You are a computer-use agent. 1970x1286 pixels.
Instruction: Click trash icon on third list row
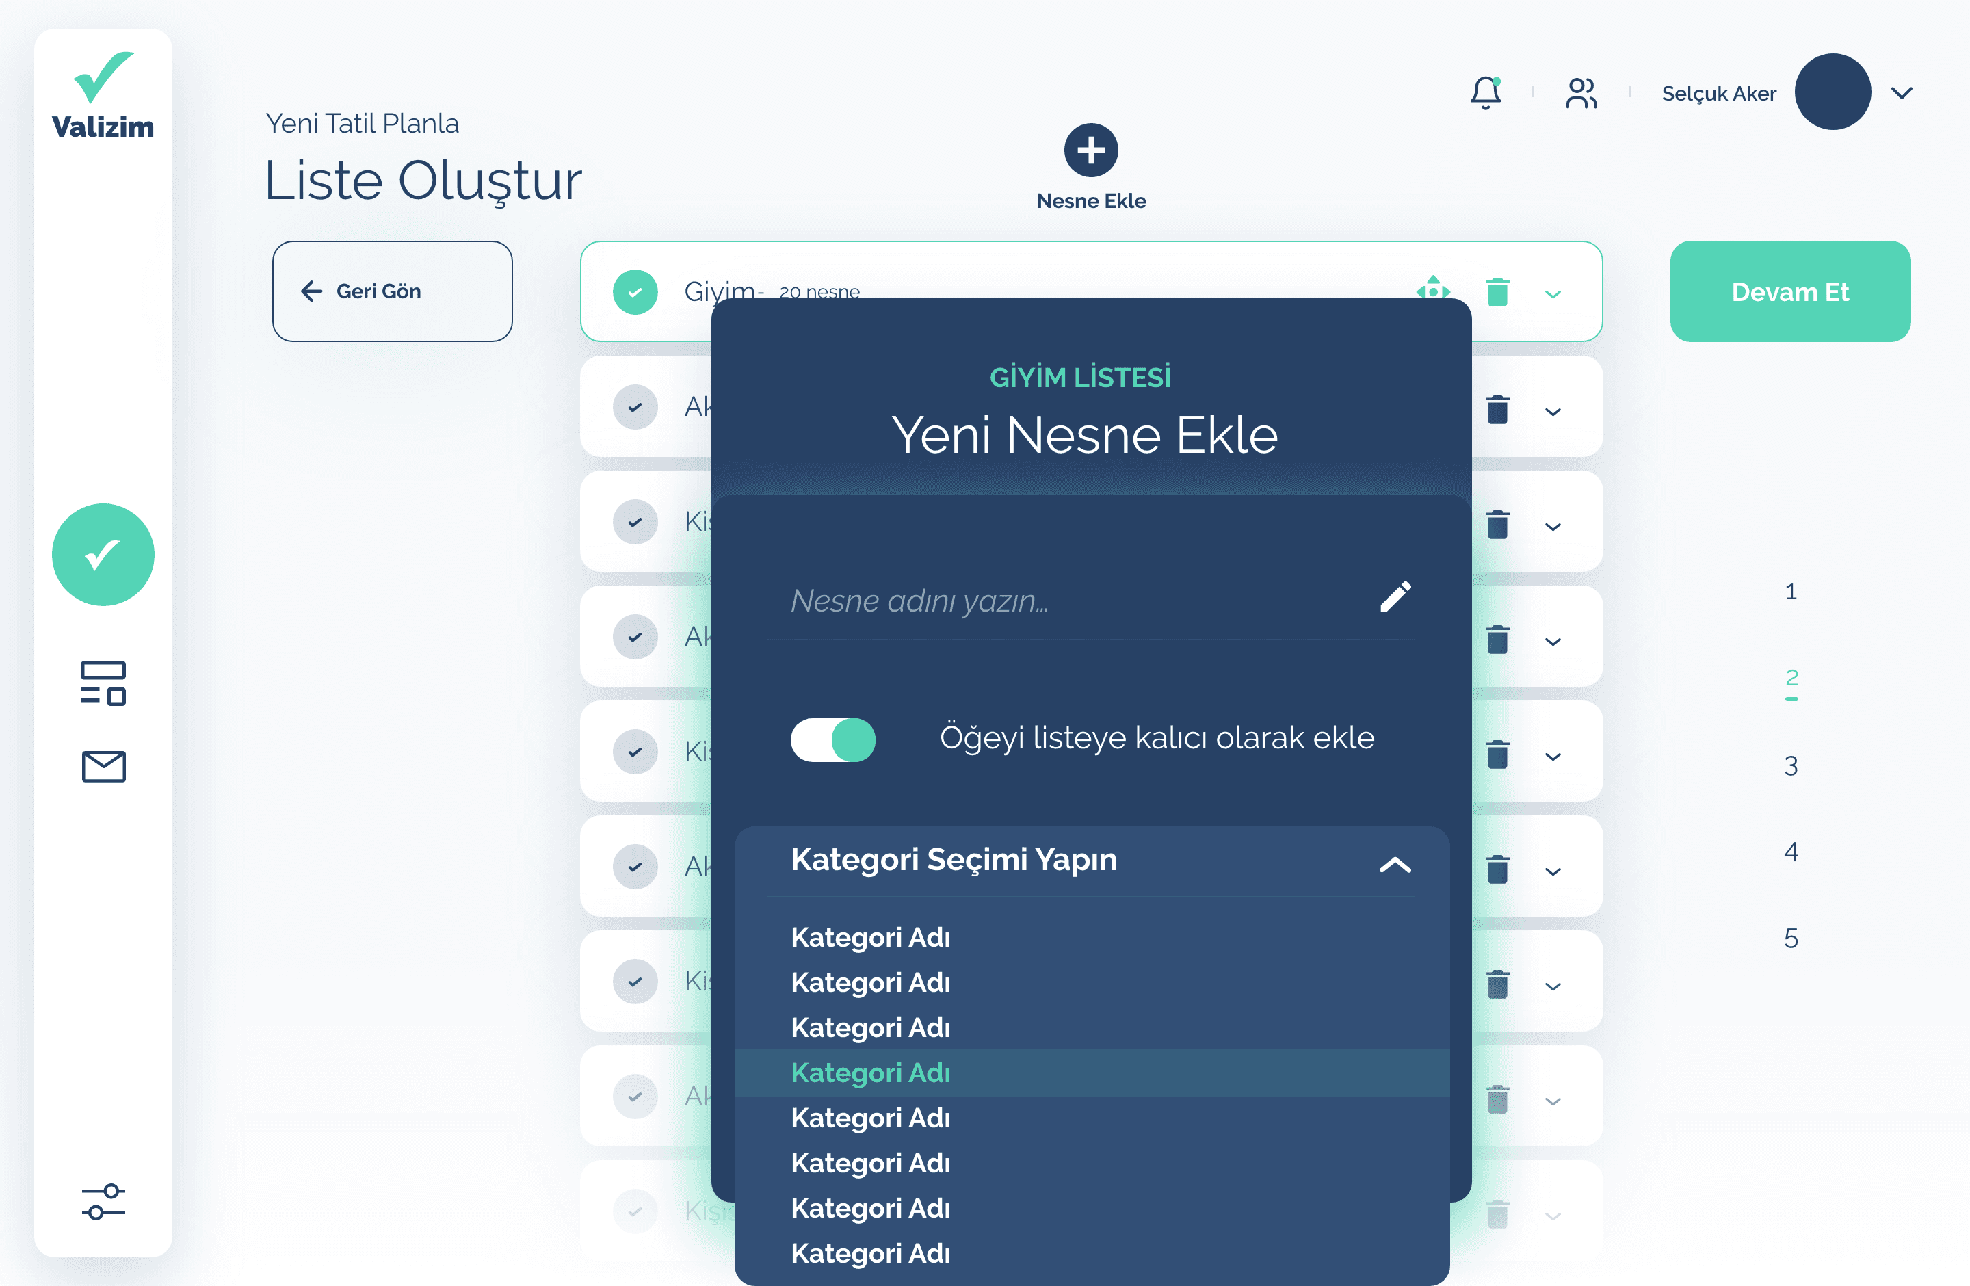pos(1497,524)
